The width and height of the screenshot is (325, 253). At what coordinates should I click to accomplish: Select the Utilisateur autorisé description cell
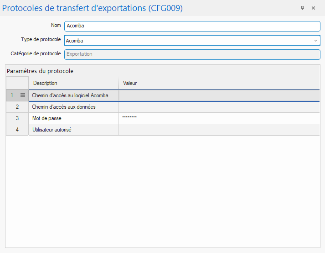point(73,130)
